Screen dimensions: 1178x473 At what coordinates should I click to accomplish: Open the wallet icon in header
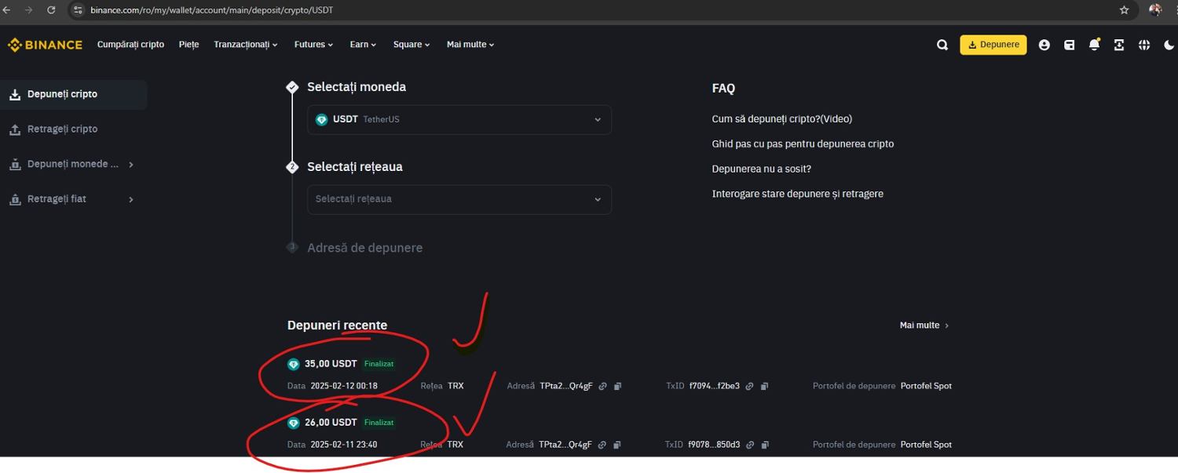(1069, 45)
